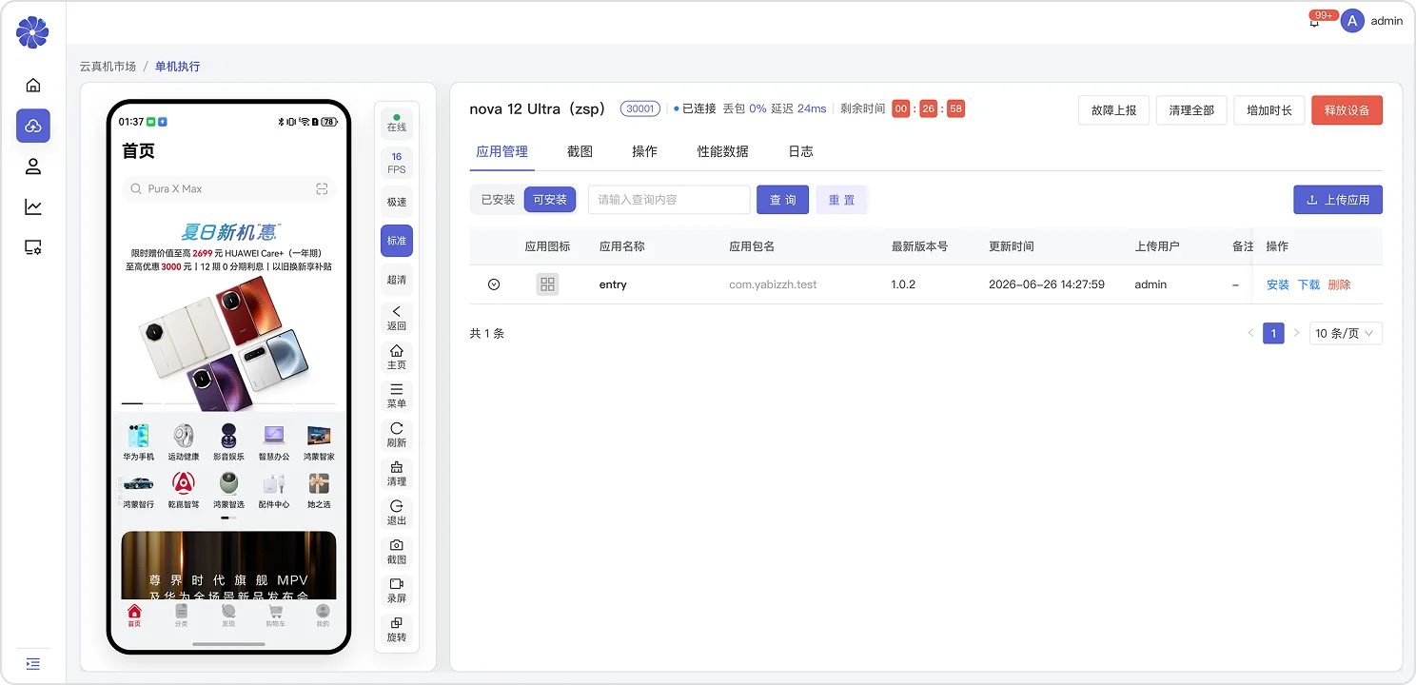This screenshot has width=1416, height=685.
Task: Click 删除 link for entry app
Action: point(1339,284)
